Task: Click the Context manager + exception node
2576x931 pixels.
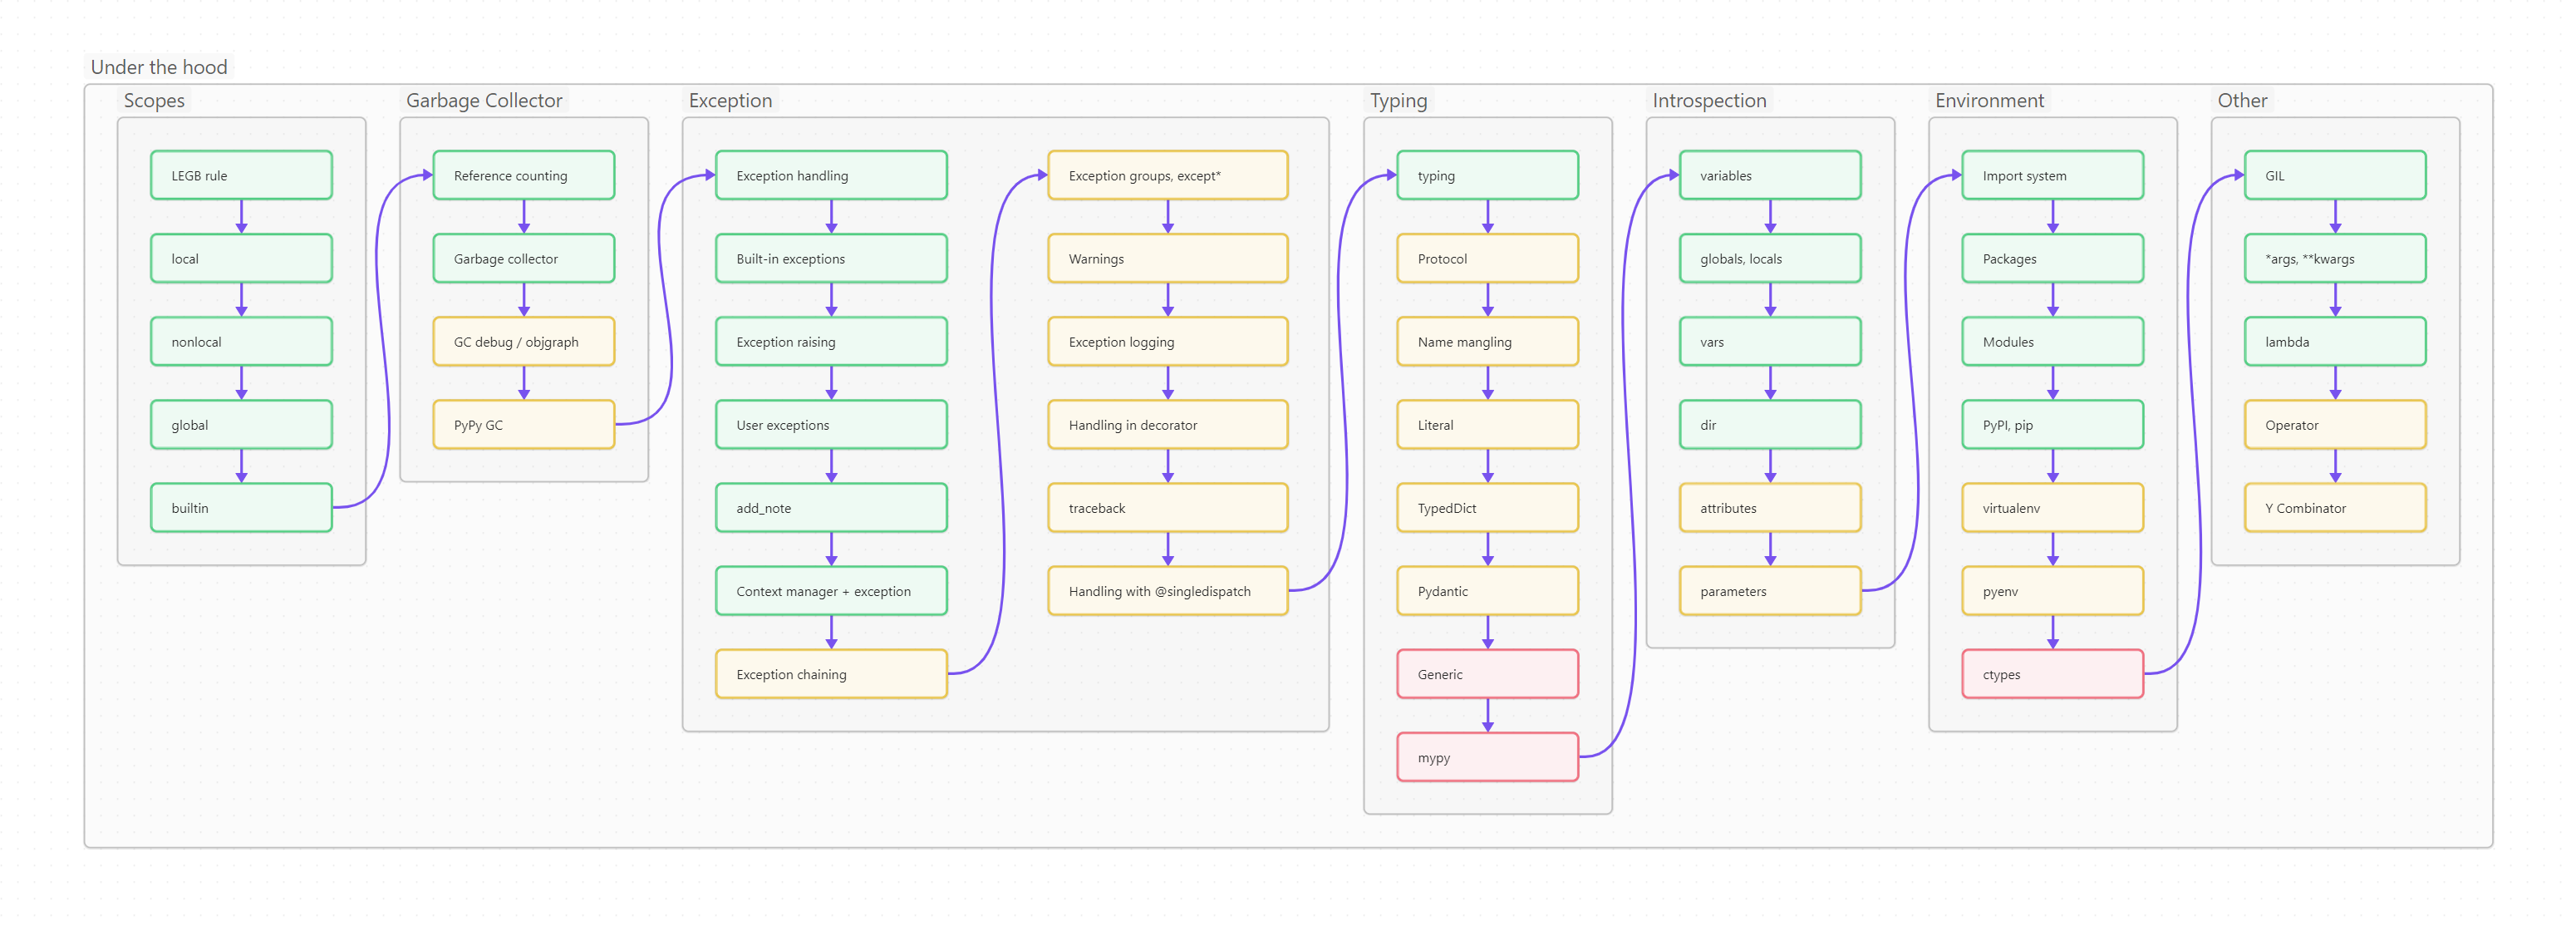Action: click(x=830, y=591)
